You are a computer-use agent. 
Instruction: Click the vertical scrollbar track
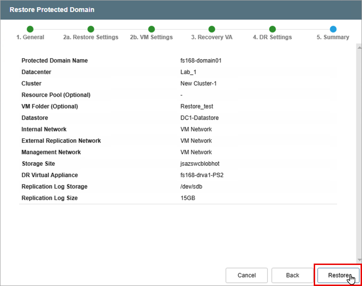[x=359, y=153]
